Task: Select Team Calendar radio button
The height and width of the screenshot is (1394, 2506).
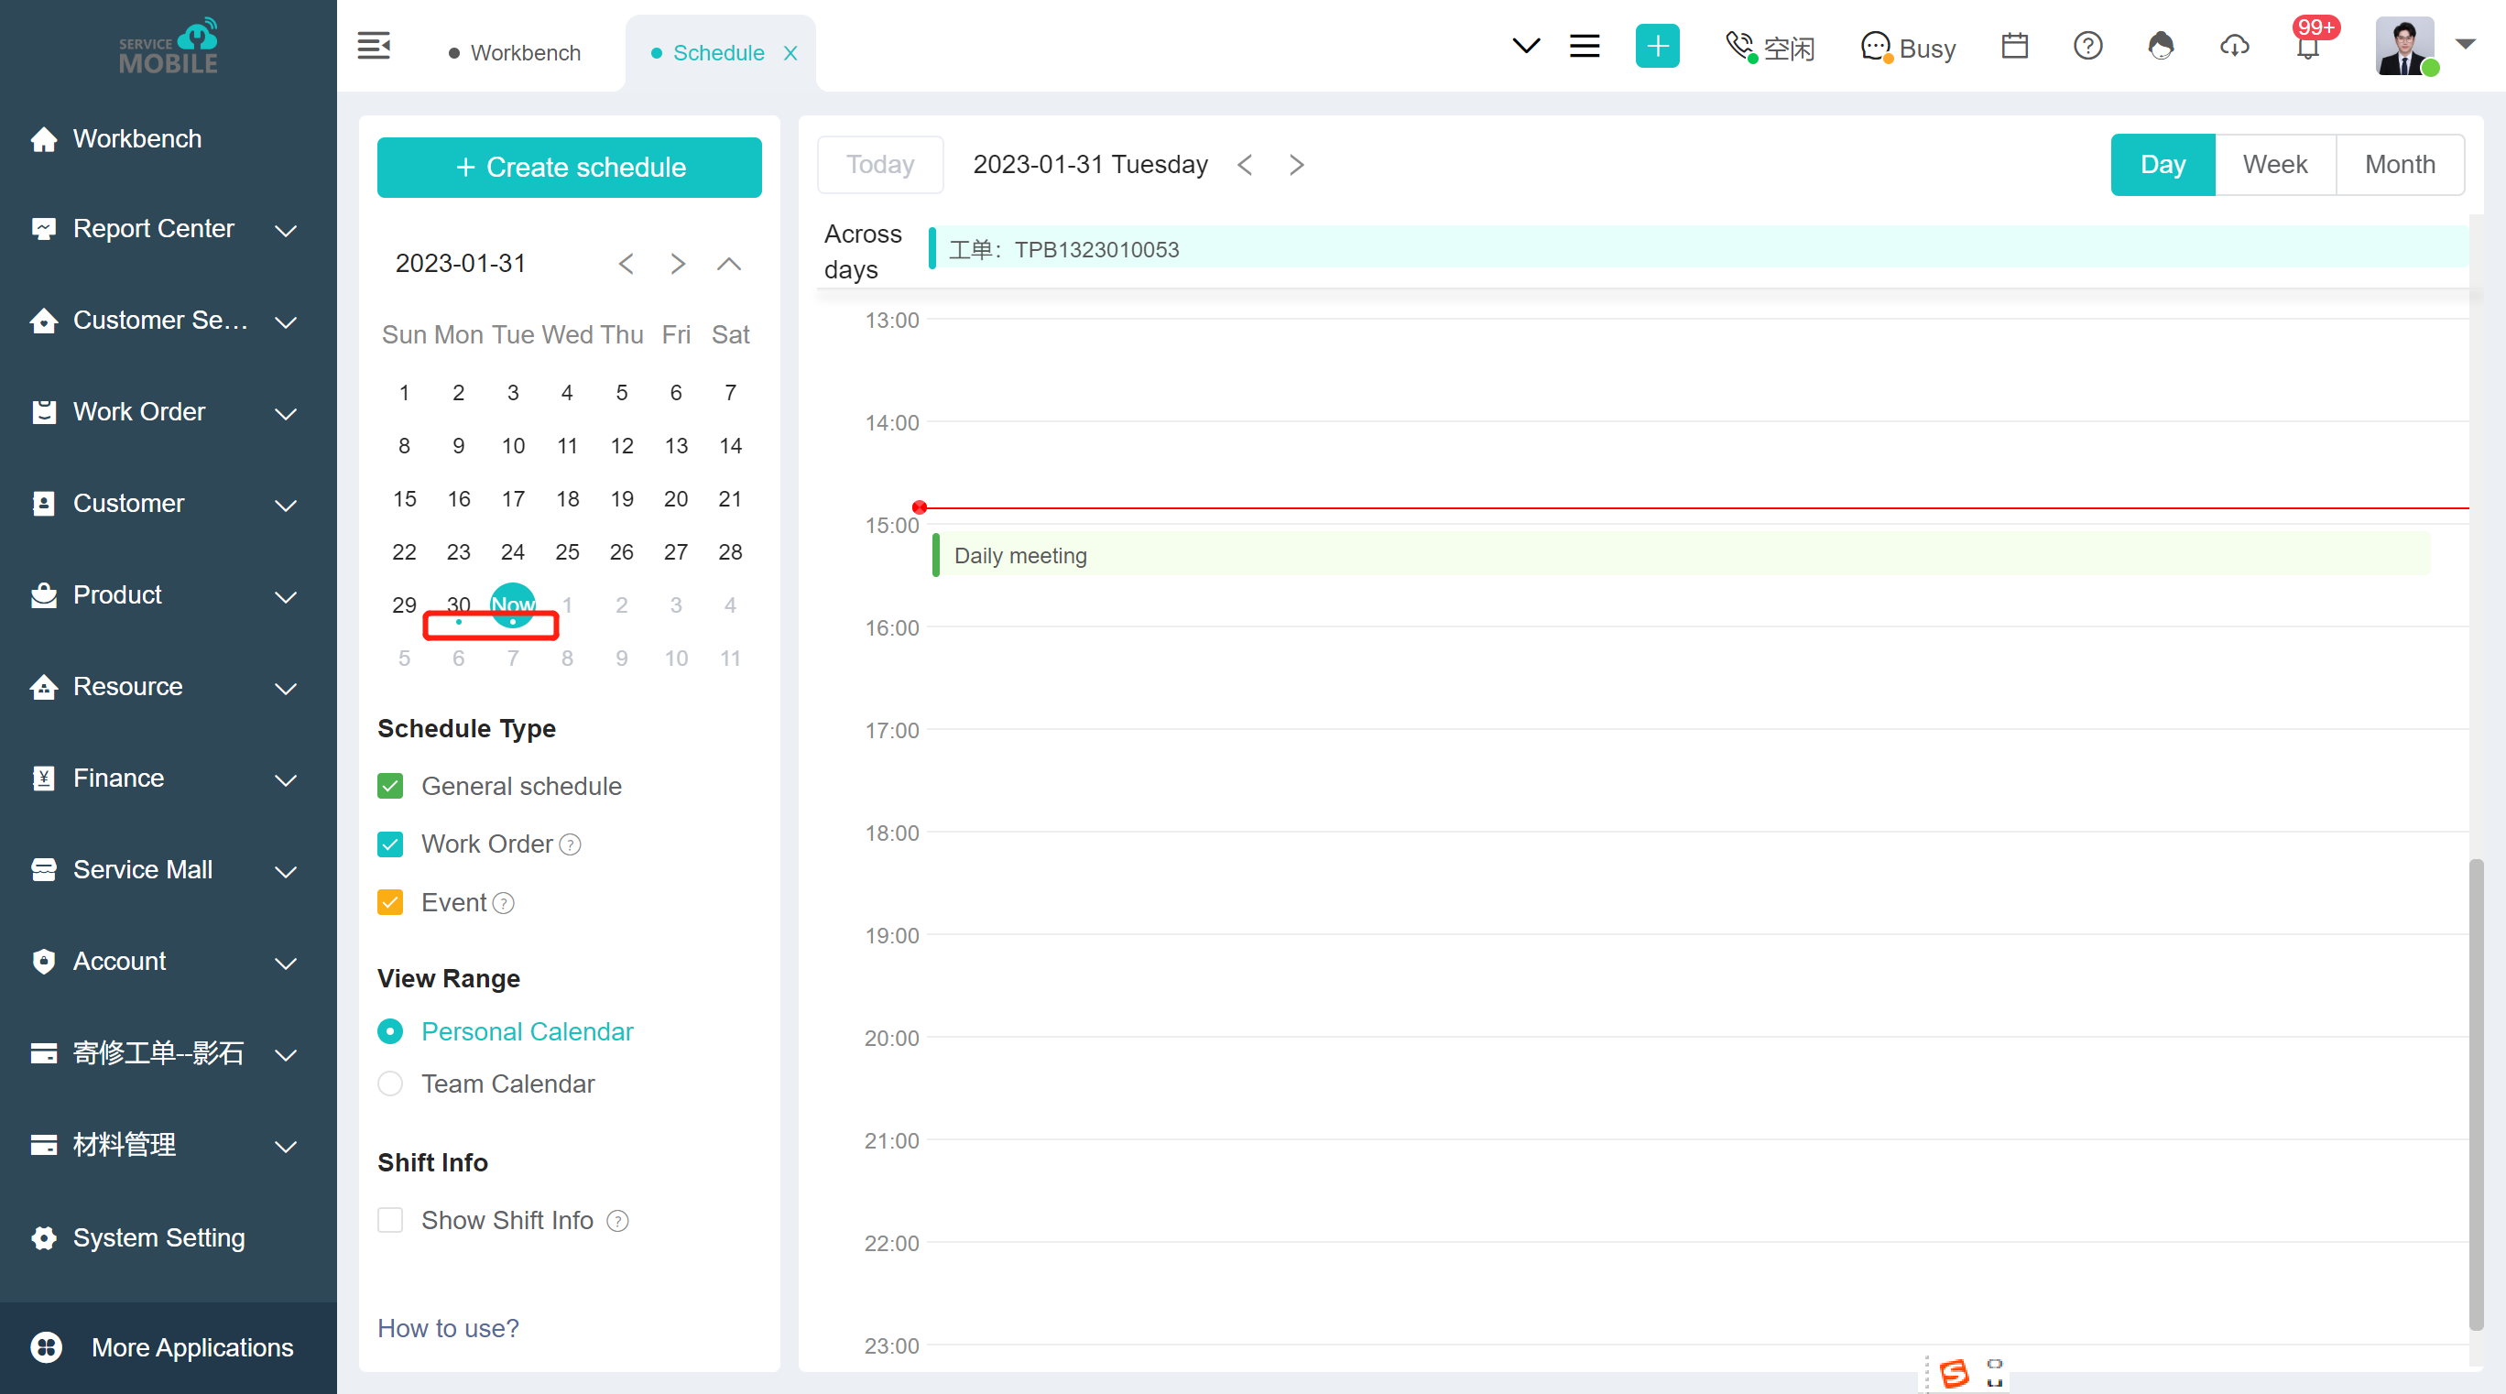Action: [x=390, y=1084]
